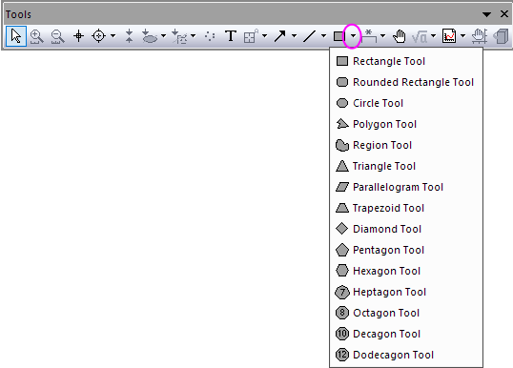Open dropdown next to Arrow tool
The image size is (513, 368).
pyautogui.click(x=294, y=35)
